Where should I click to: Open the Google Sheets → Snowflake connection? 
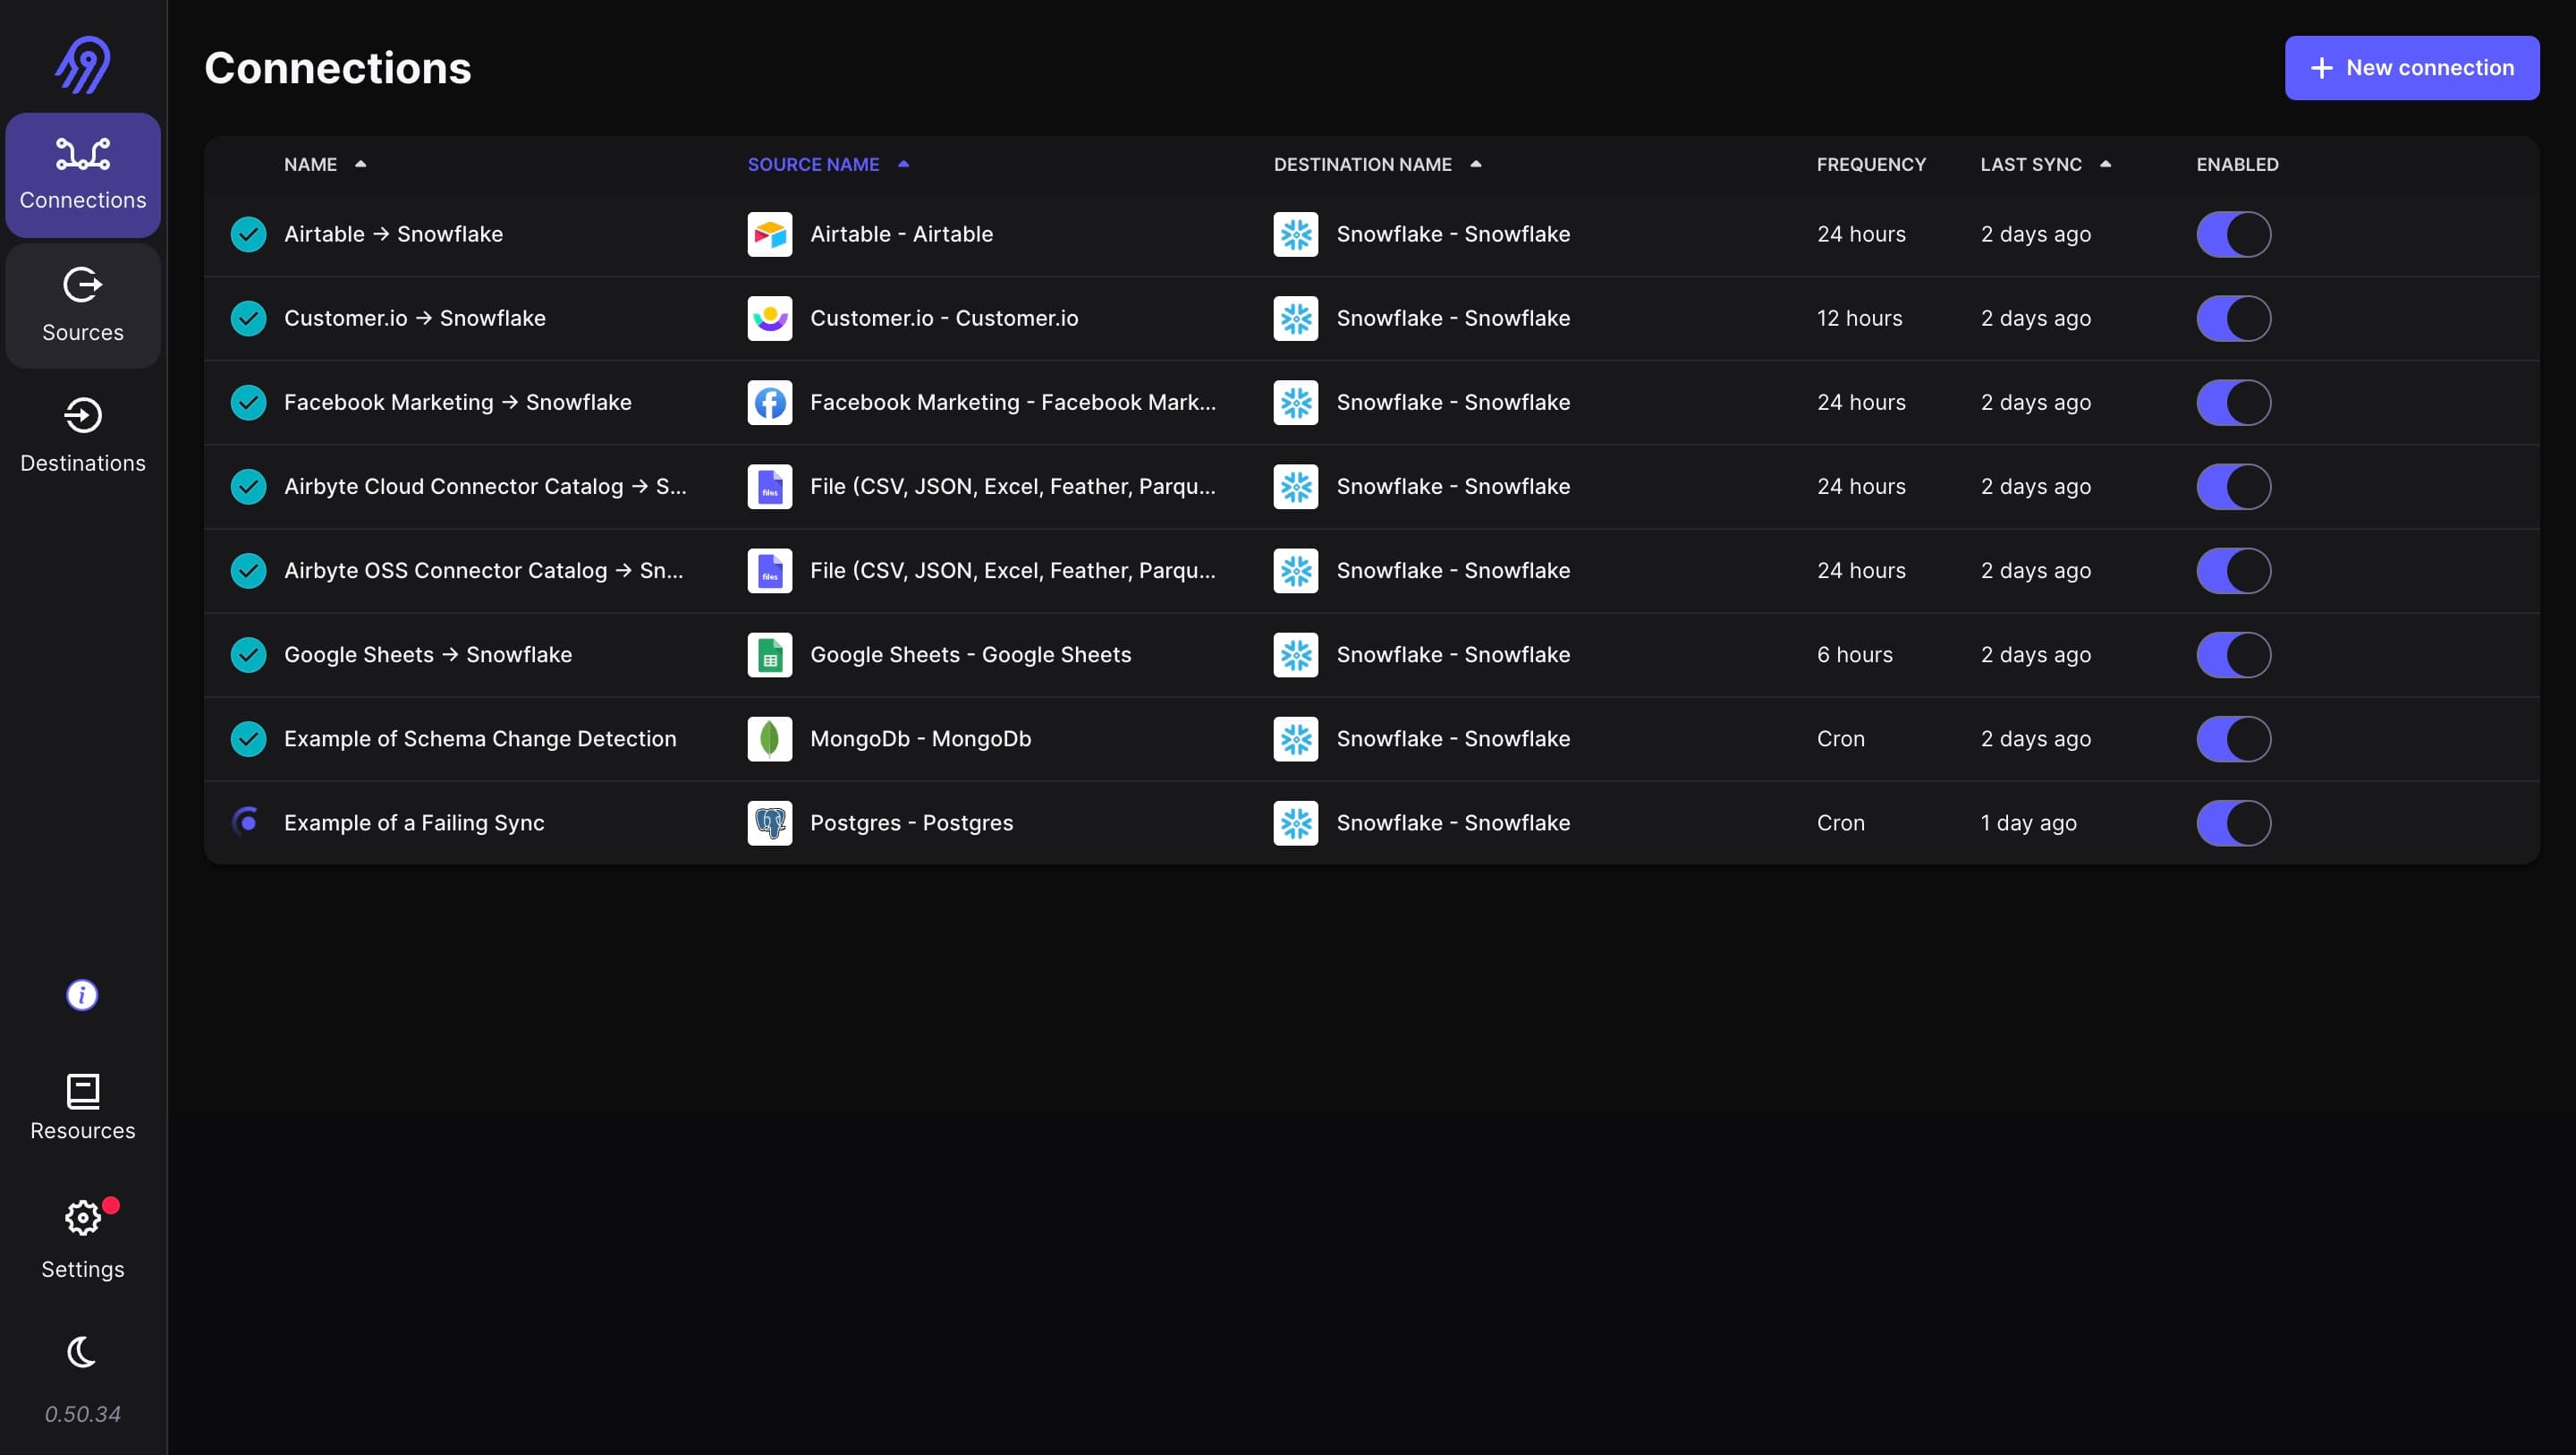(428, 654)
